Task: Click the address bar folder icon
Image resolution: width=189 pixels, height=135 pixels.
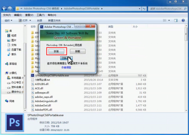Action: (18, 8)
